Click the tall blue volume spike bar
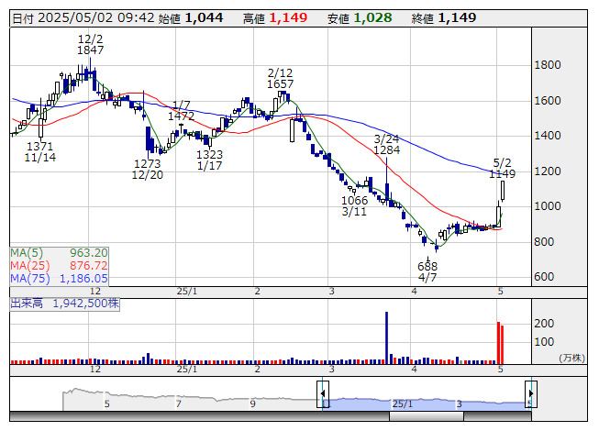Screen dimensions: 599x431 pyautogui.click(x=386, y=337)
